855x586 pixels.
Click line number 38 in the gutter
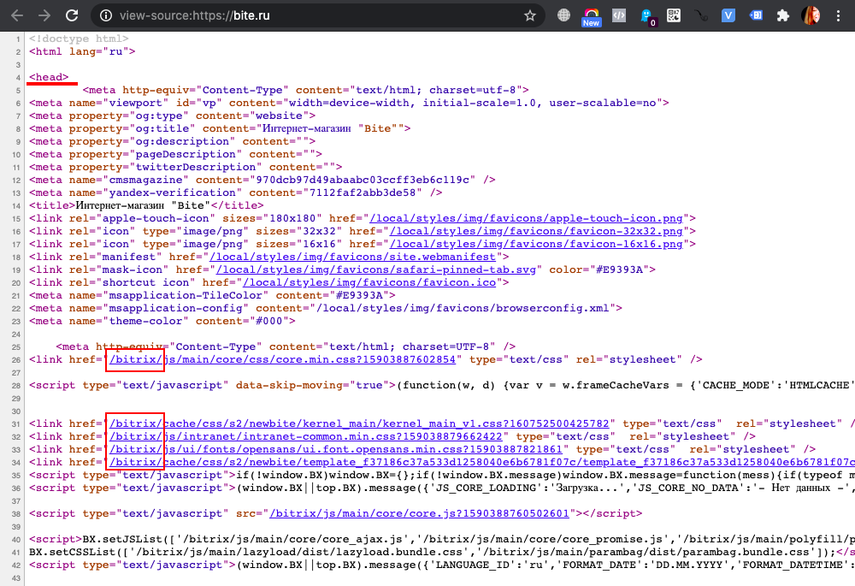[15, 514]
